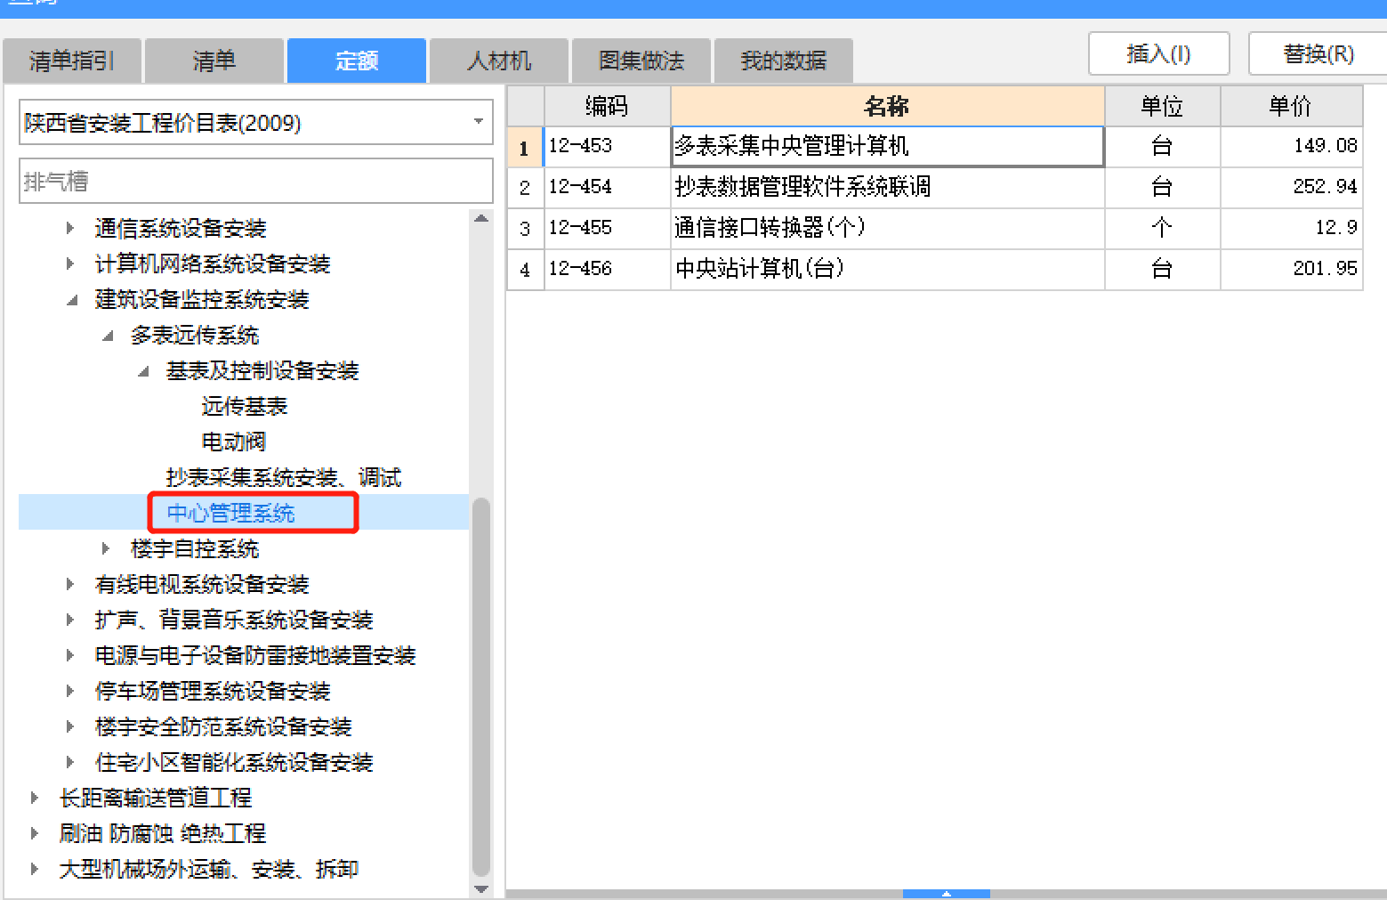Click the 替换(R) button
The width and height of the screenshot is (1387, 900).
[x=1318, y=53]
